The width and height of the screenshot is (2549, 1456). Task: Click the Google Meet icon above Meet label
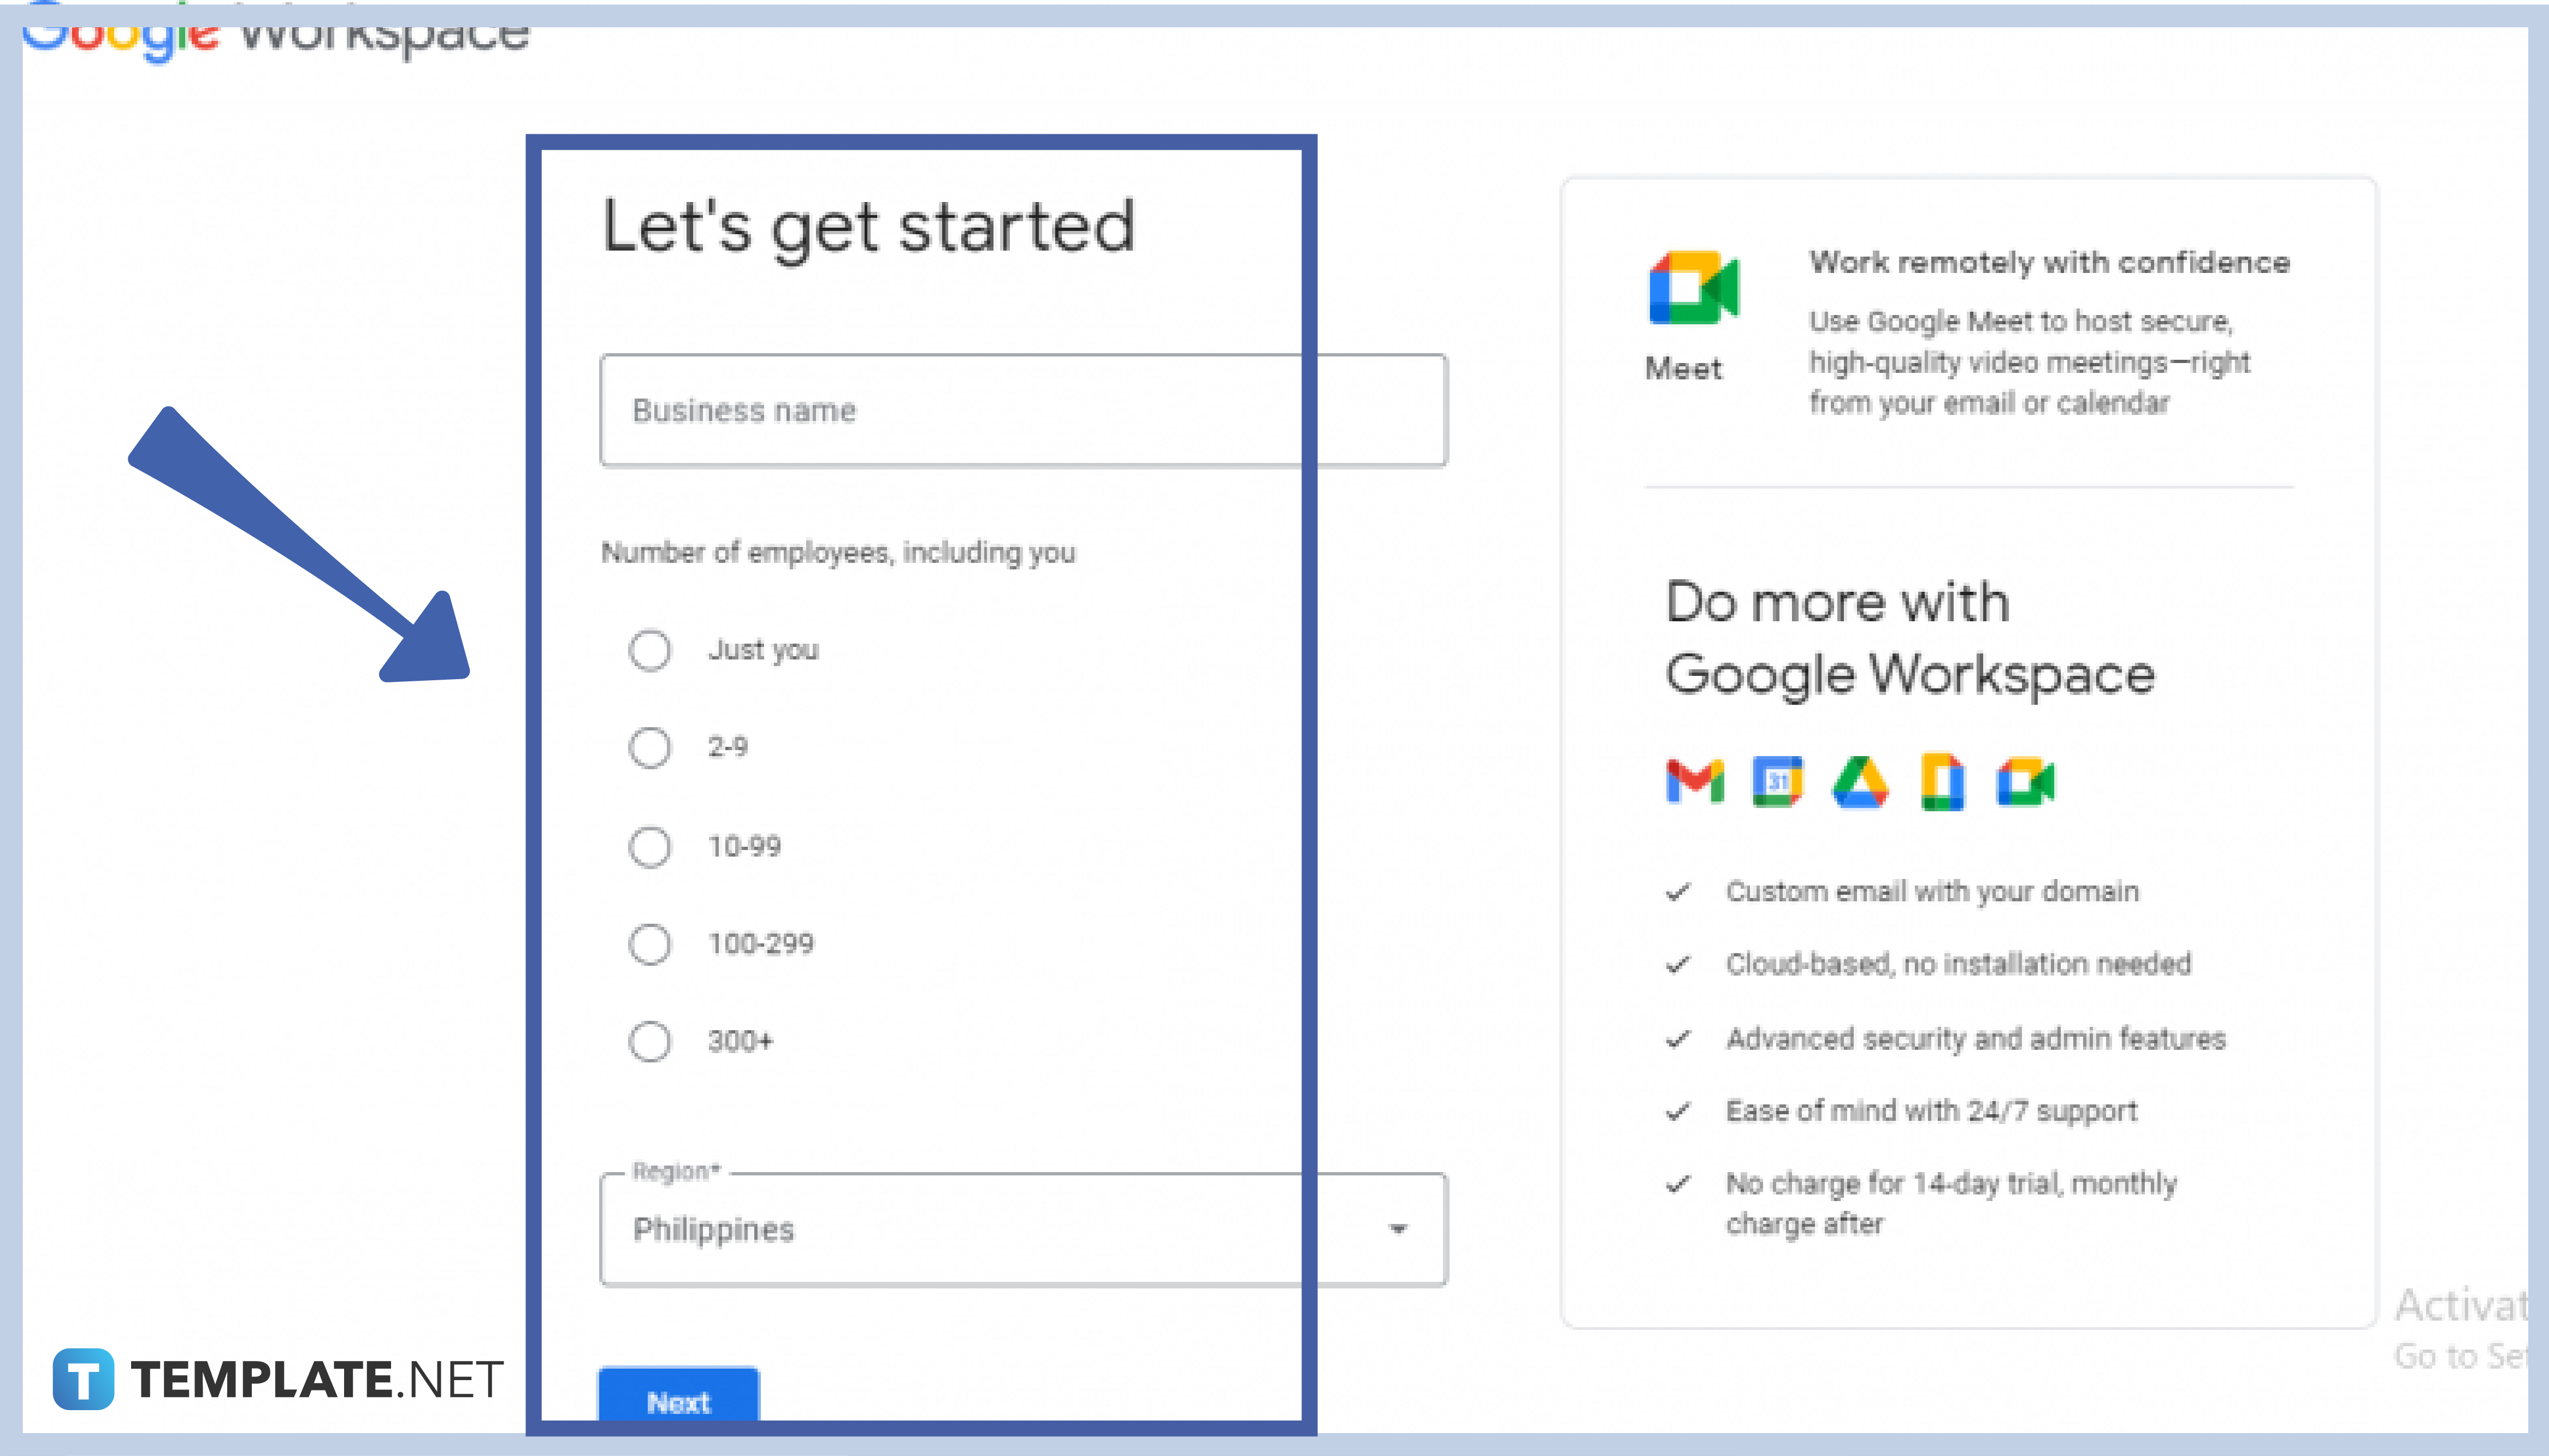[1694, 288]
